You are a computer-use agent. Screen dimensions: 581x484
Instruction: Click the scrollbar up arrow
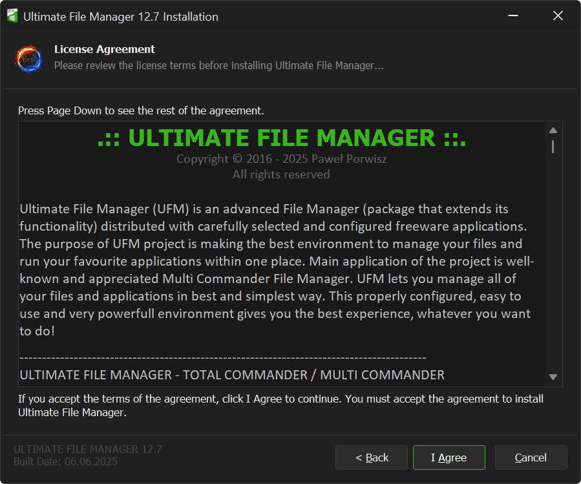point(553,130)
